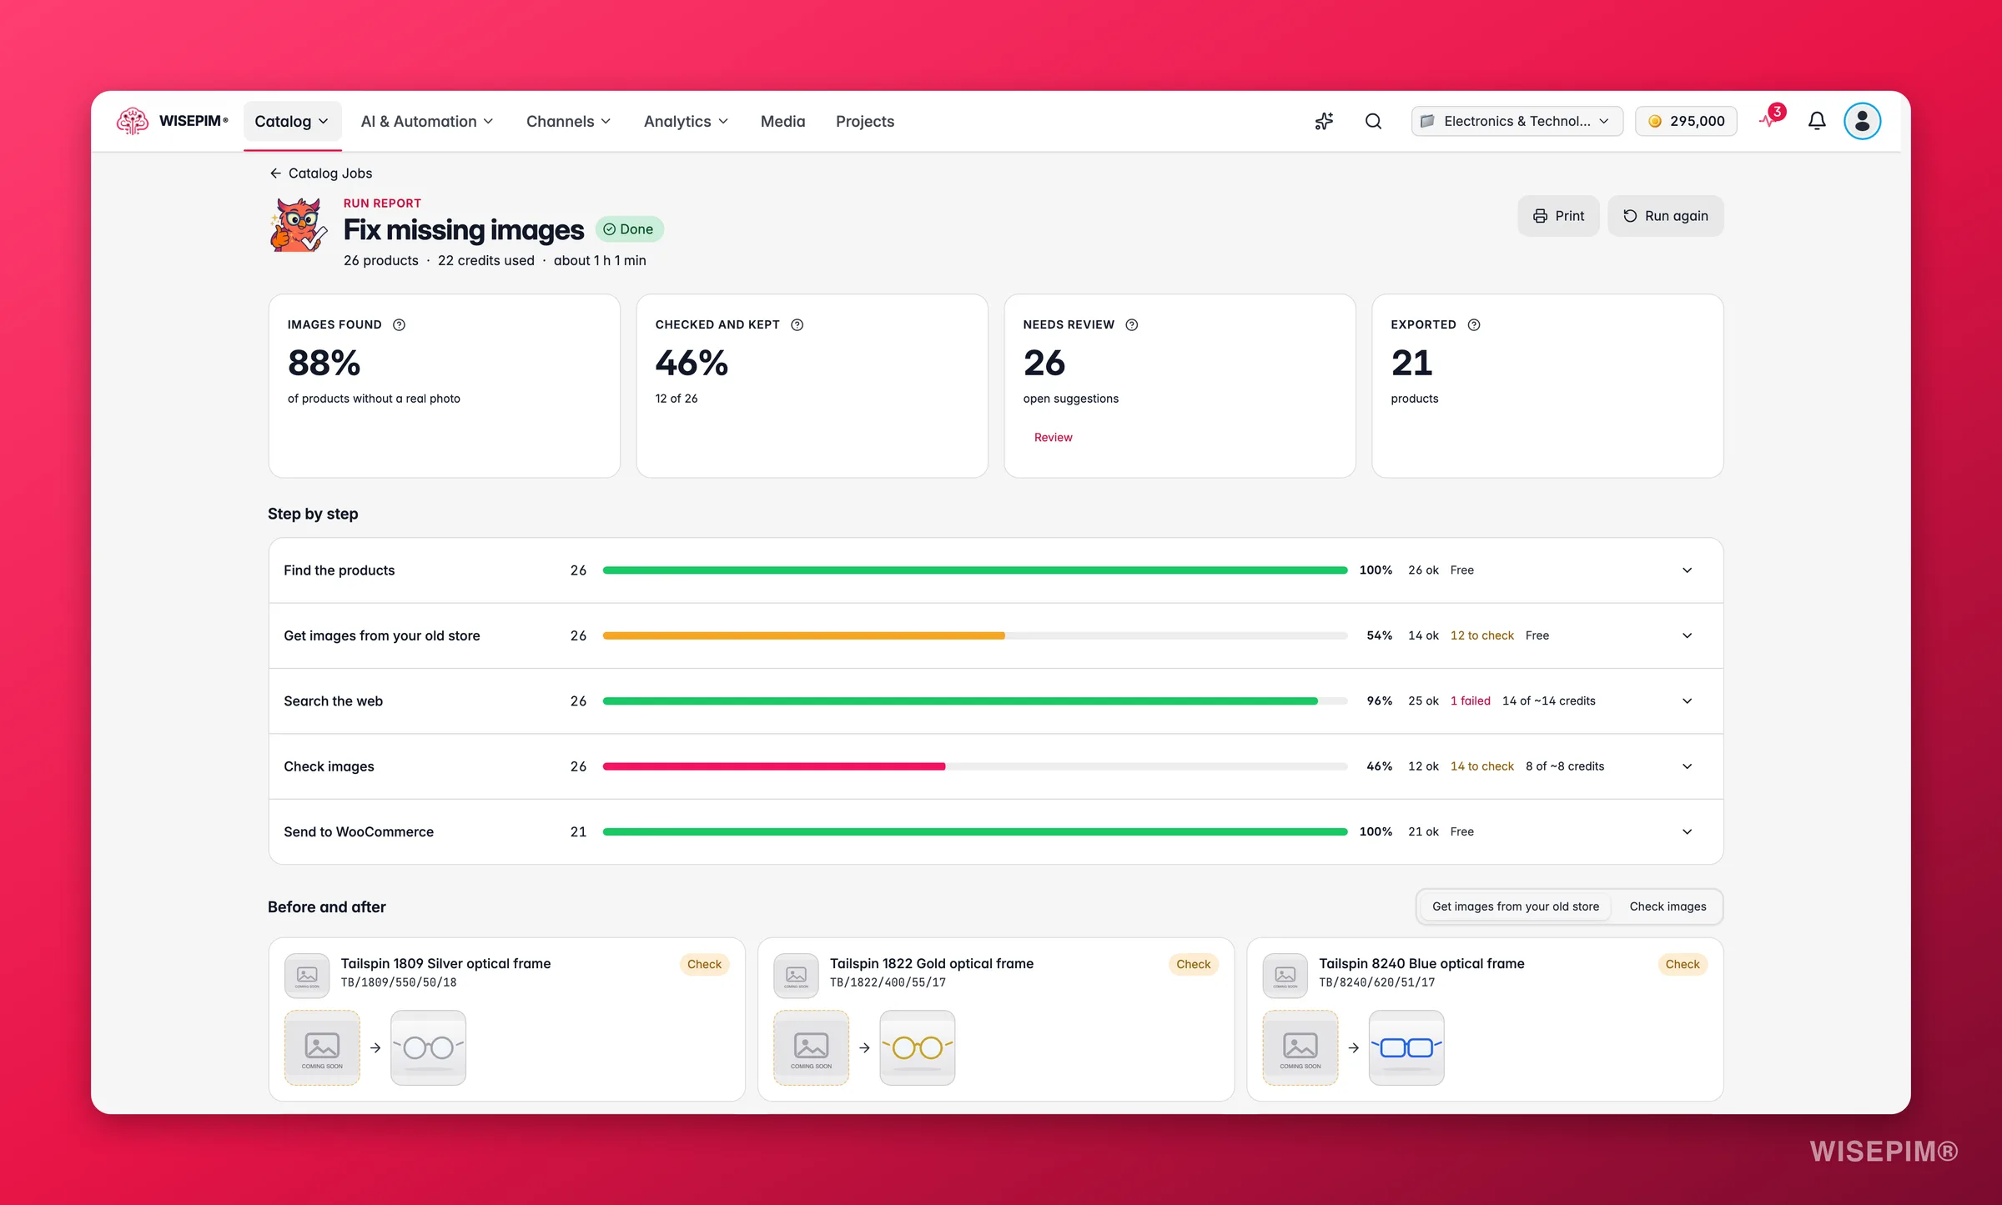Expand the Check images step

tap(1687, 767)
